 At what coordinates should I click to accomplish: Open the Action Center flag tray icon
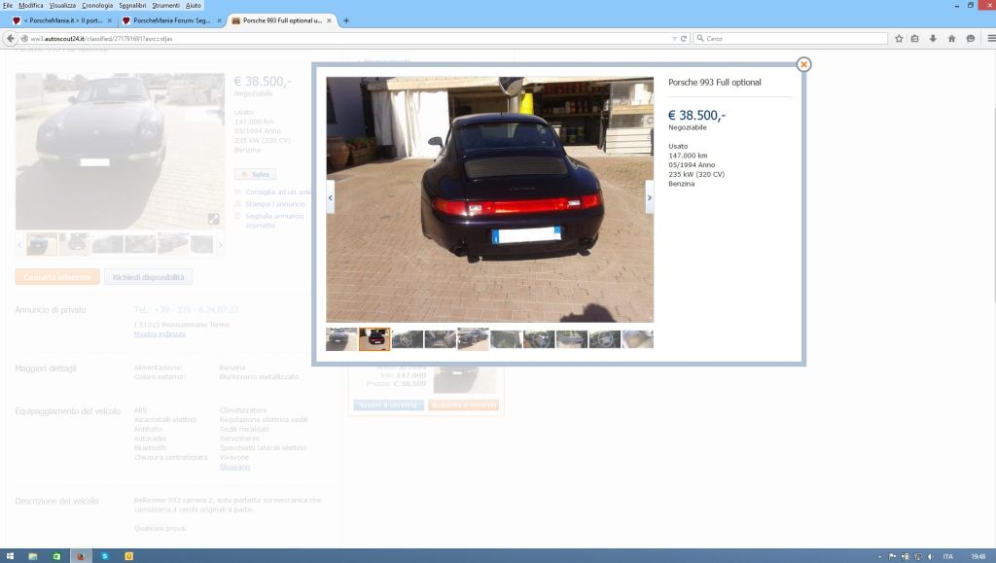893,556
